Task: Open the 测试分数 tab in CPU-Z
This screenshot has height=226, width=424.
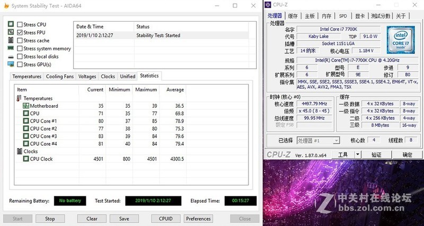Action: [381, 16]
